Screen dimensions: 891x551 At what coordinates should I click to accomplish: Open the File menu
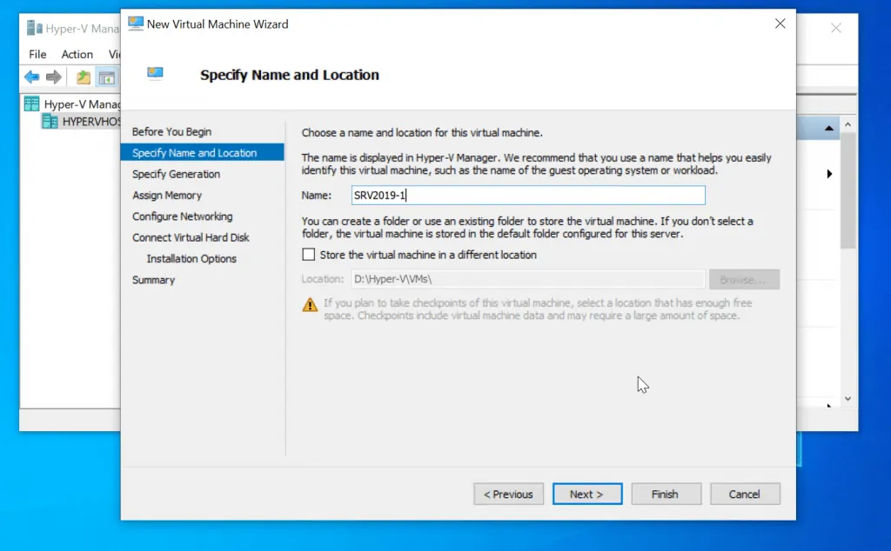point(37,54)
